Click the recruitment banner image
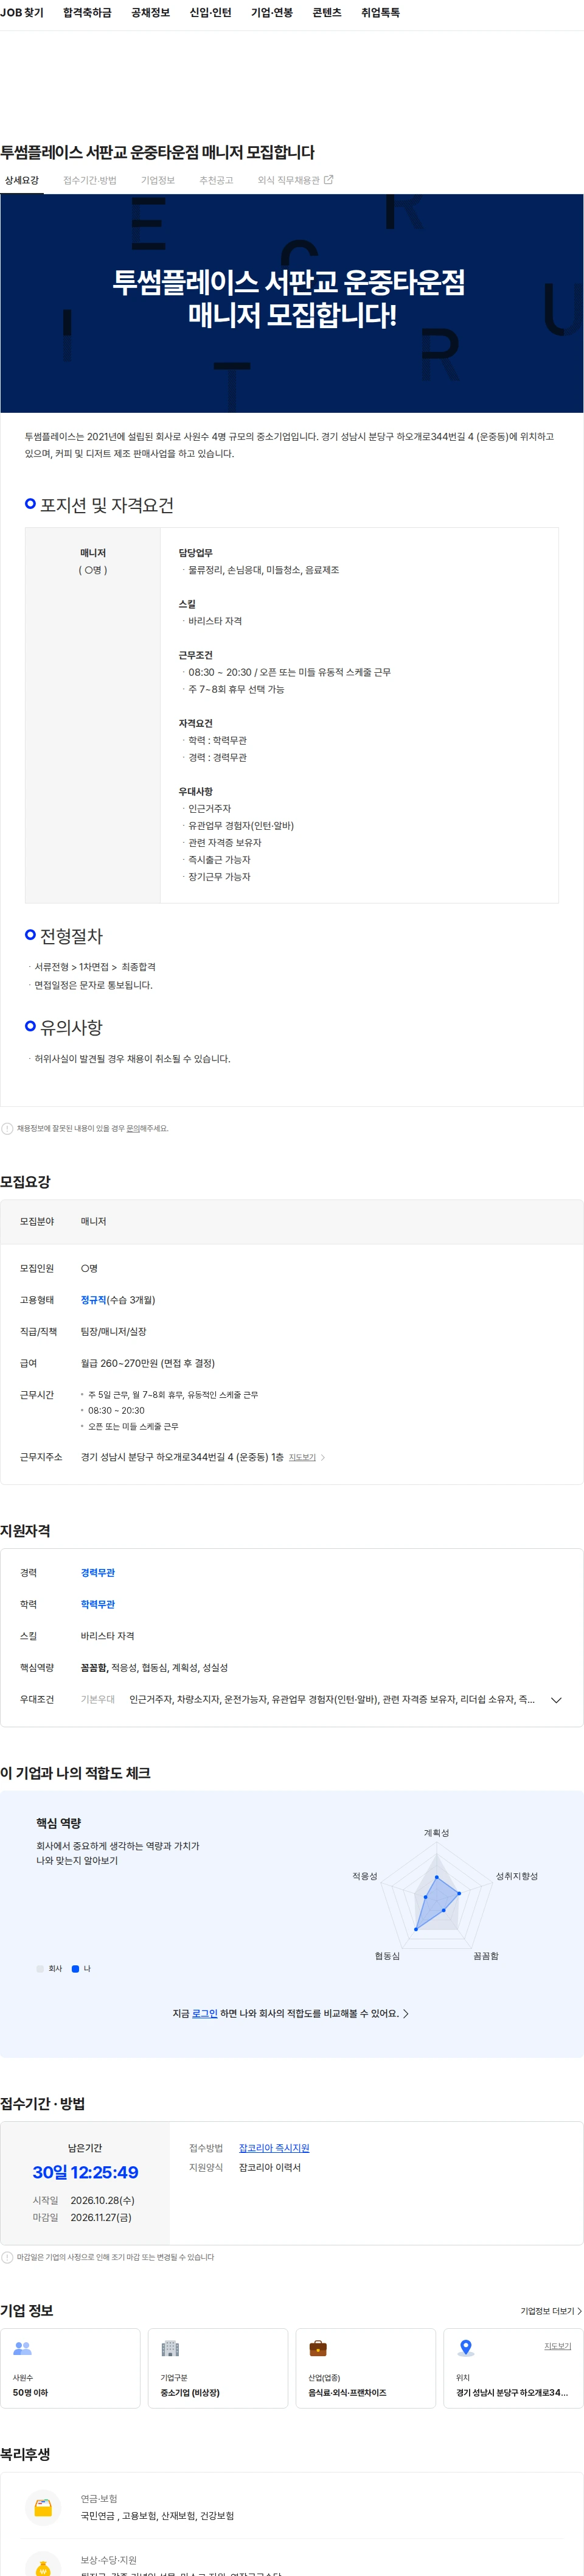 (292, 303)
